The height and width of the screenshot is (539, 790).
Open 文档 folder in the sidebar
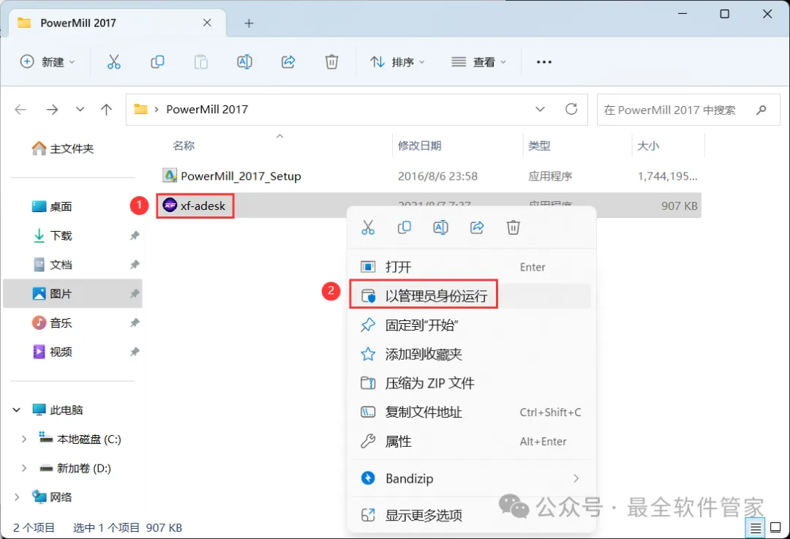tap(52, 265)
